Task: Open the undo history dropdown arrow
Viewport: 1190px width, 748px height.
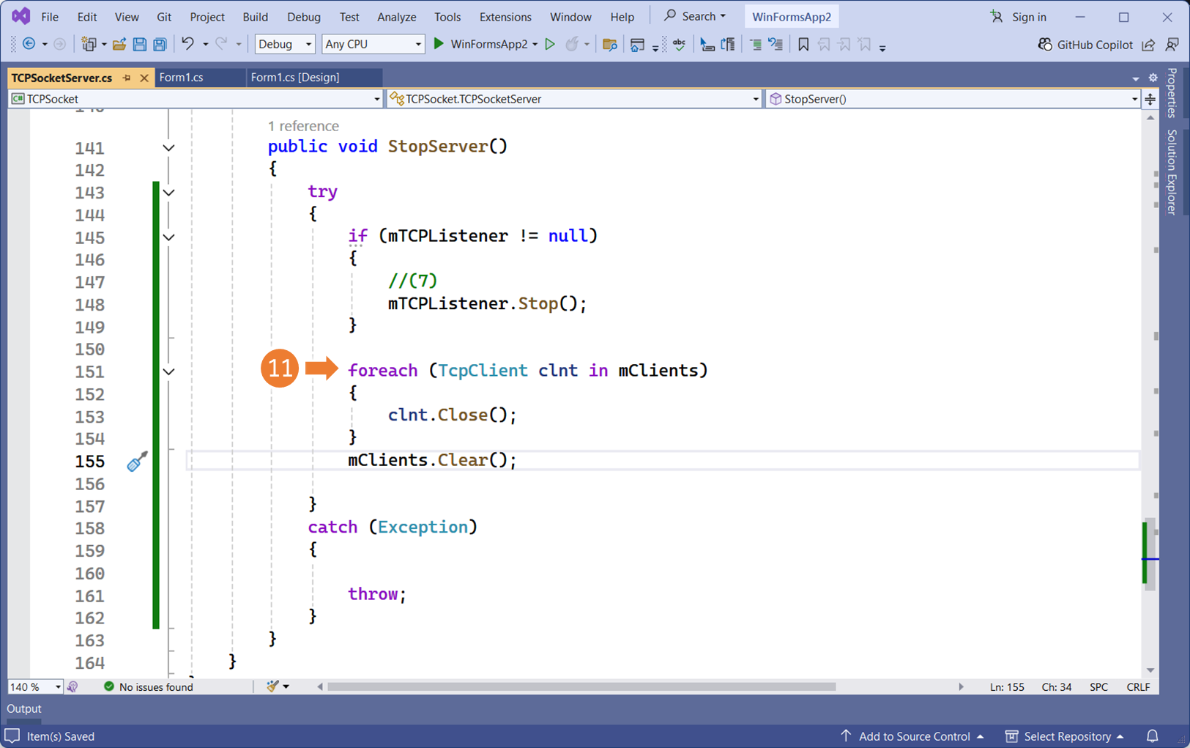Action: point(205,45)
